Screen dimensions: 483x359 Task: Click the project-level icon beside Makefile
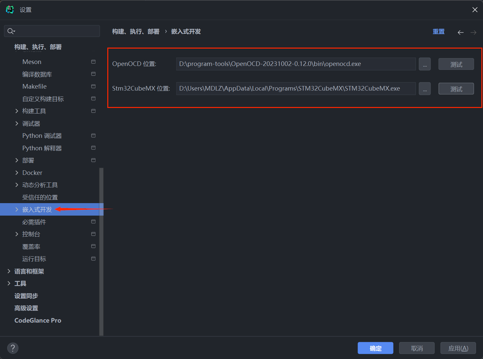tap(93, 86)
